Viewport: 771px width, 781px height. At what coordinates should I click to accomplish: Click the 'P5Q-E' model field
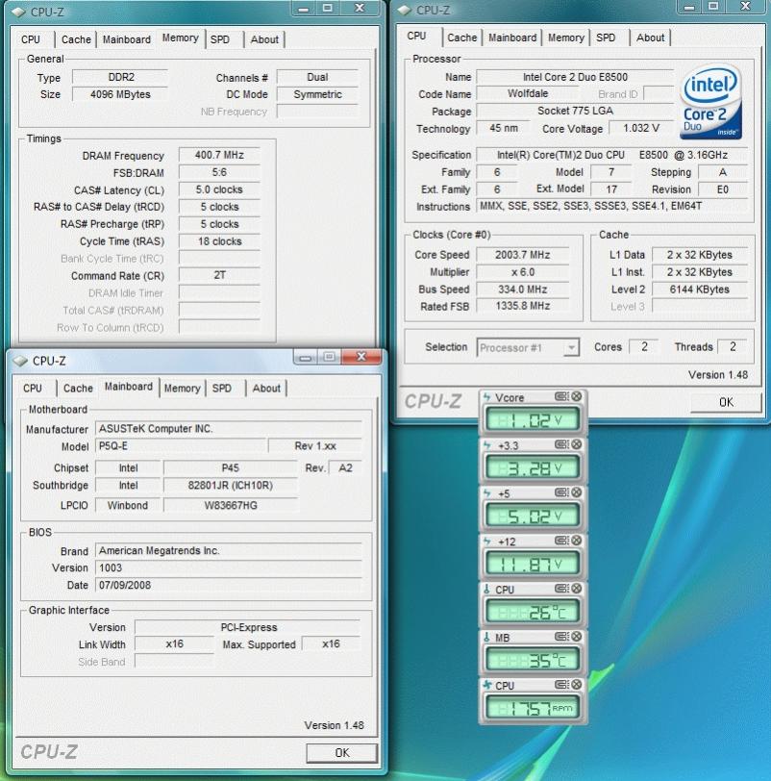tap(180, 445)
